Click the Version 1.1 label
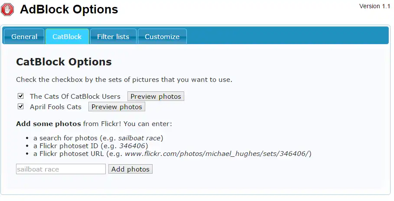The width and height of the screenshot is (394, 201). pos(375,6)
